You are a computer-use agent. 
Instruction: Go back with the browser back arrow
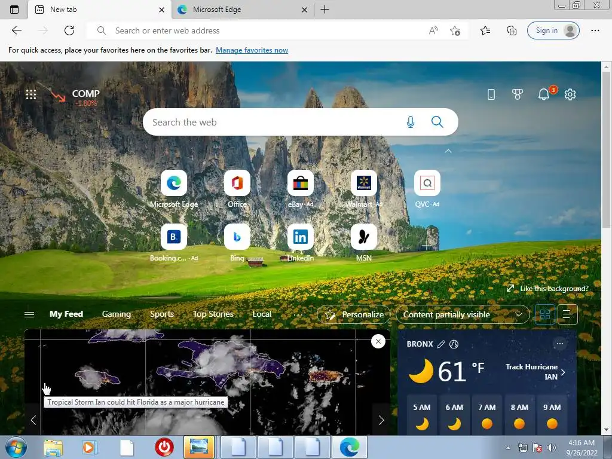pyautogui.click(x=16, y=30)
